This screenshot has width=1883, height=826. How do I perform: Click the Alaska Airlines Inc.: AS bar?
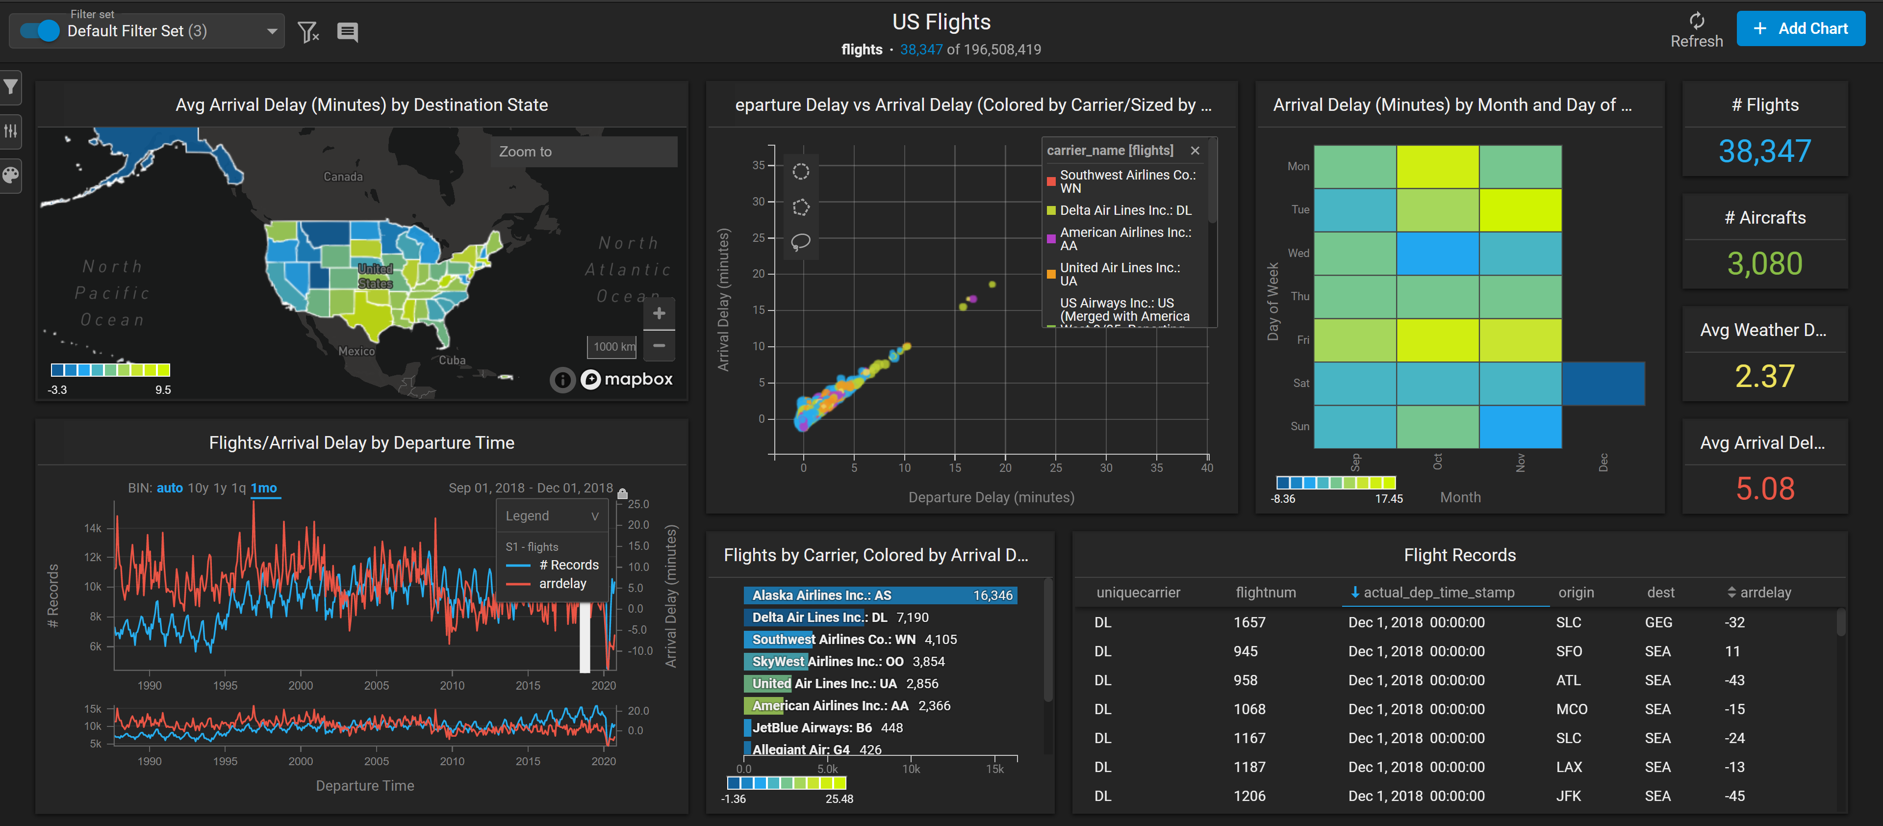click(x=880, y=595)
